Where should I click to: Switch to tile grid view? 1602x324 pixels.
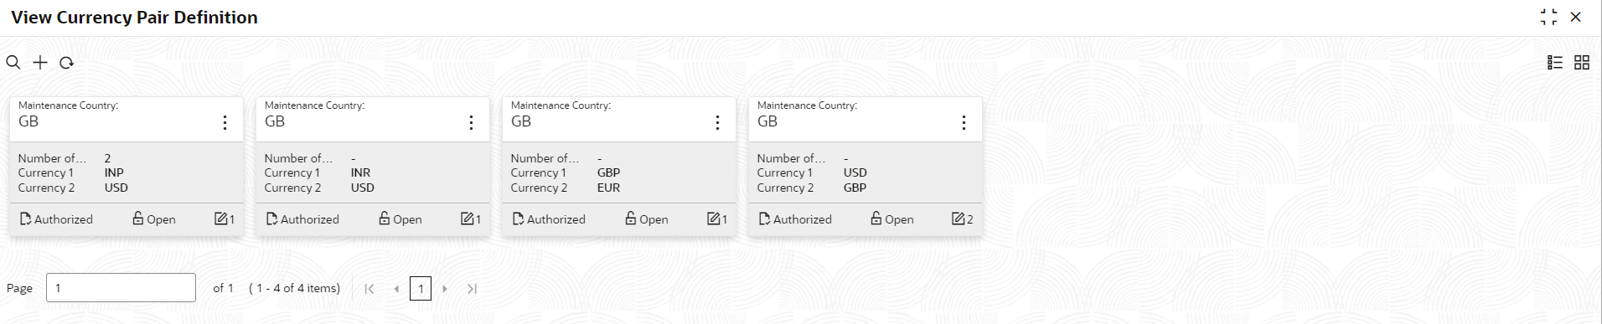[1582, 62]
